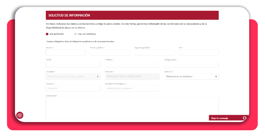The width and height of the screenshot is (265, 138).
Task: Open the Colectivo dropdown
Action: tap(191, 76)
